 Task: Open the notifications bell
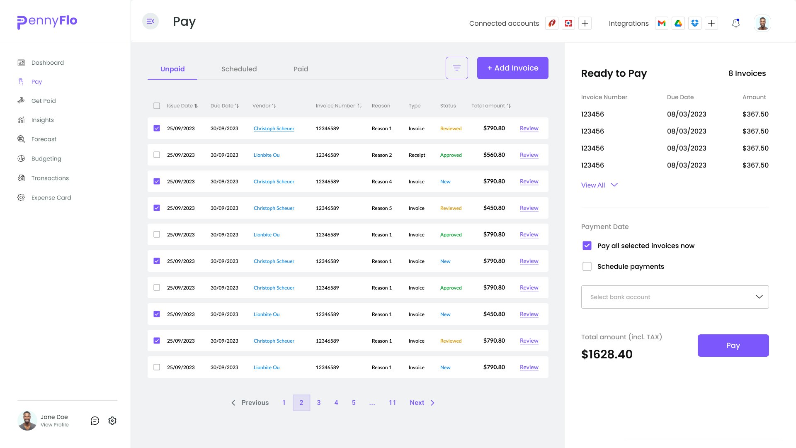click(735, 23)
